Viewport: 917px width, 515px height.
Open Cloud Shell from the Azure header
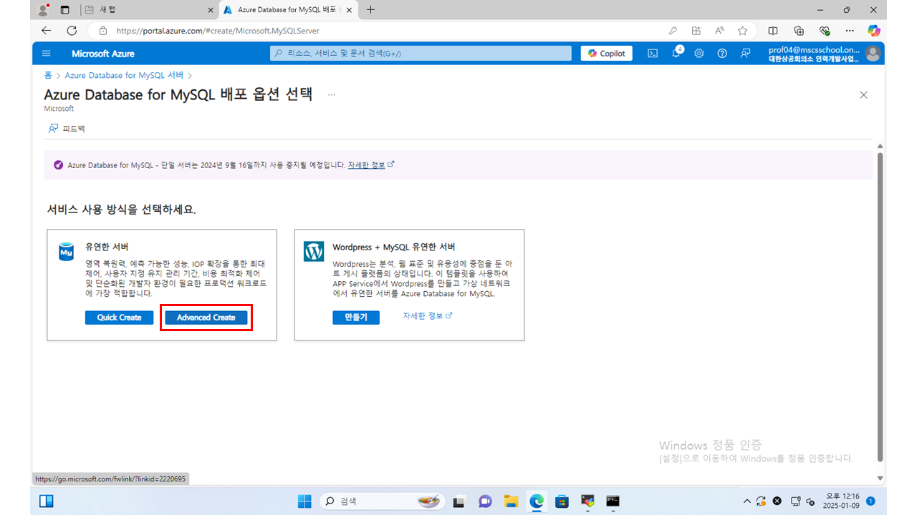tap(653, 54)
